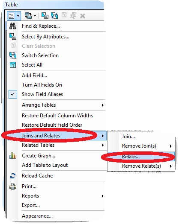Viewport: 179px width, 224px height.
Task: Toggle Show Field Aliases checkmark
Action: pos(13,94)
